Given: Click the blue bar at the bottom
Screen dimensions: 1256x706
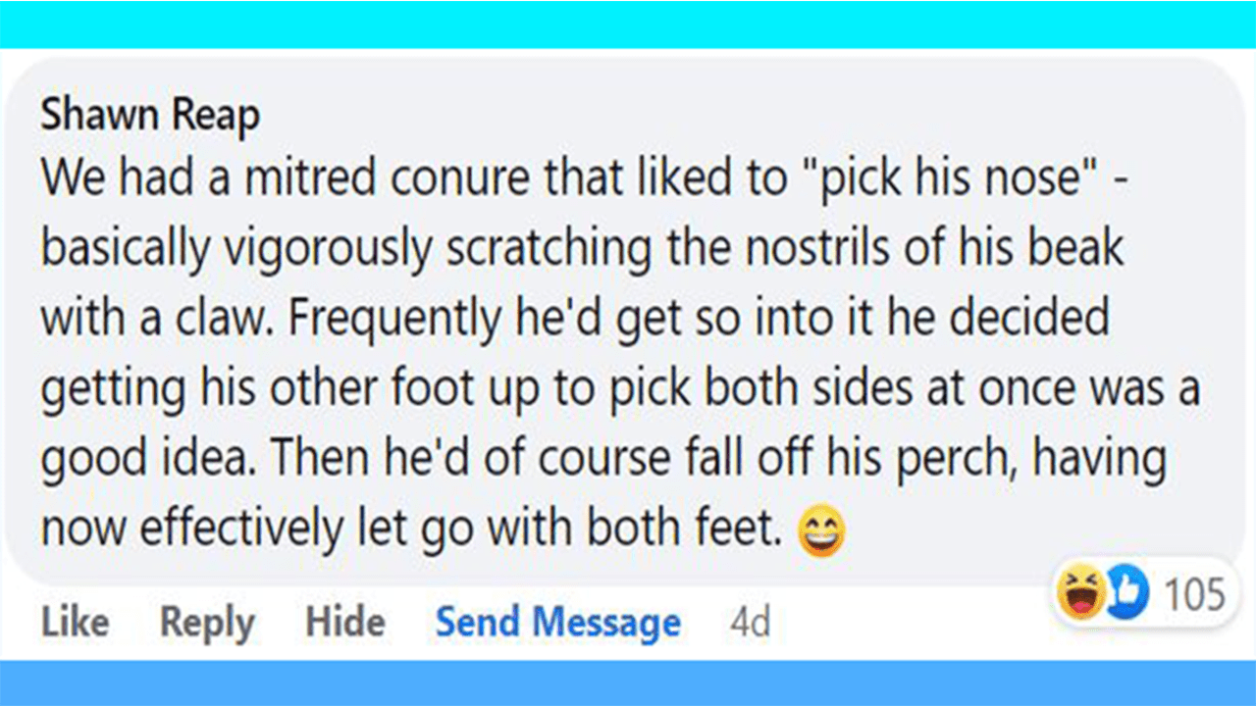Looking at the screenshot, I should [x=628, y=682].
